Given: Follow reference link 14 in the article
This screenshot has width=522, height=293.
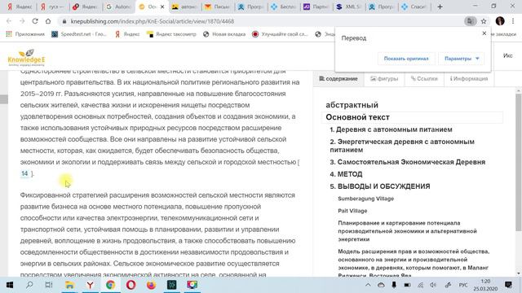Looking at the screenshot, I should (24, 173).
